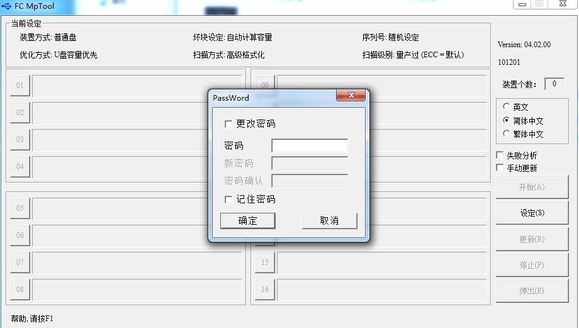Screen dimensions: 579x328
Task: Click the 密码 input field
Action: (310, 145)
